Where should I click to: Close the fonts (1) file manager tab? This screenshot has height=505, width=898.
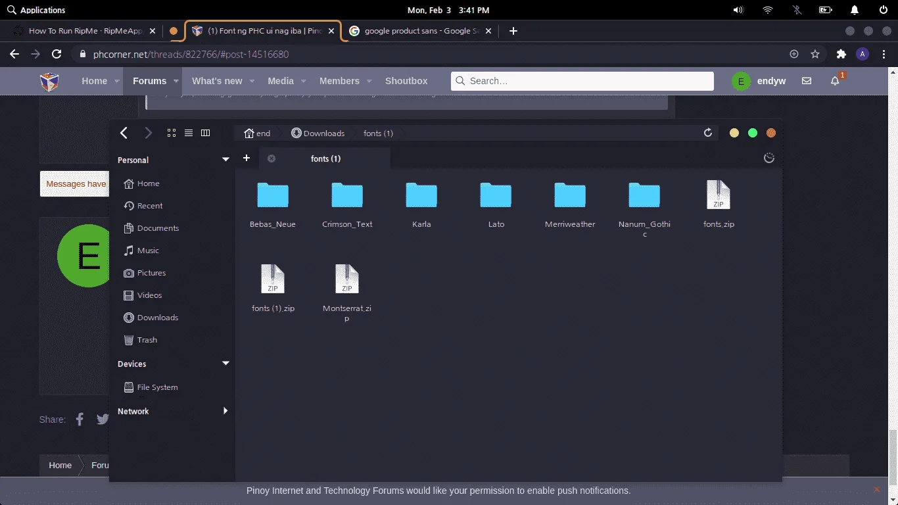click(x=272, y=158)
